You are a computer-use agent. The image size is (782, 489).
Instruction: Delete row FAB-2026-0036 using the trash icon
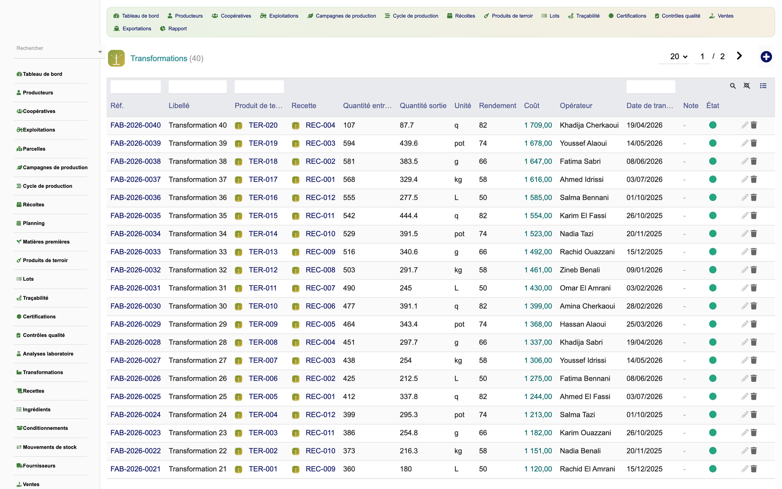754,197
